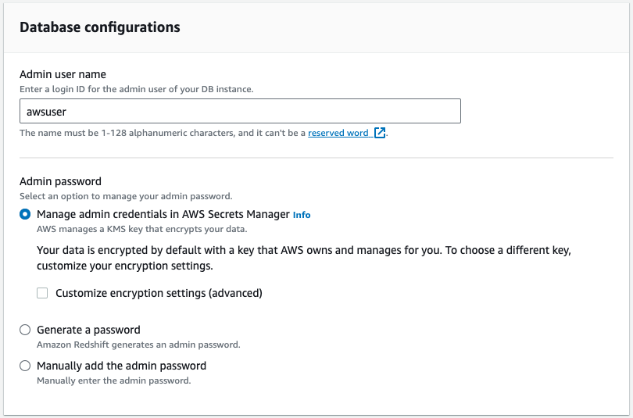Enable the Customize encryption settings checkbox
633x418 pixels.
42,293
